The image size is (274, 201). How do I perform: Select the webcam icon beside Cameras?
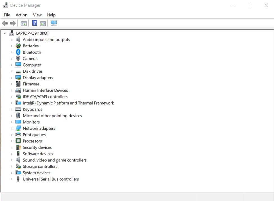[18, 58]
